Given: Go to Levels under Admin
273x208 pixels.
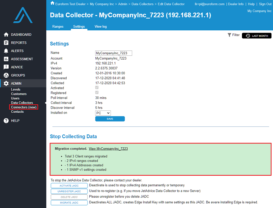Looking at the screenshot, I should tap(16, 89).
